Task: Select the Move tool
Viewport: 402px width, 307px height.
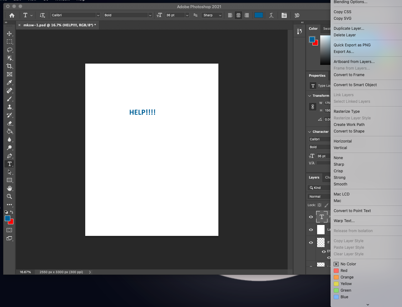Action: tap(9, 34)
